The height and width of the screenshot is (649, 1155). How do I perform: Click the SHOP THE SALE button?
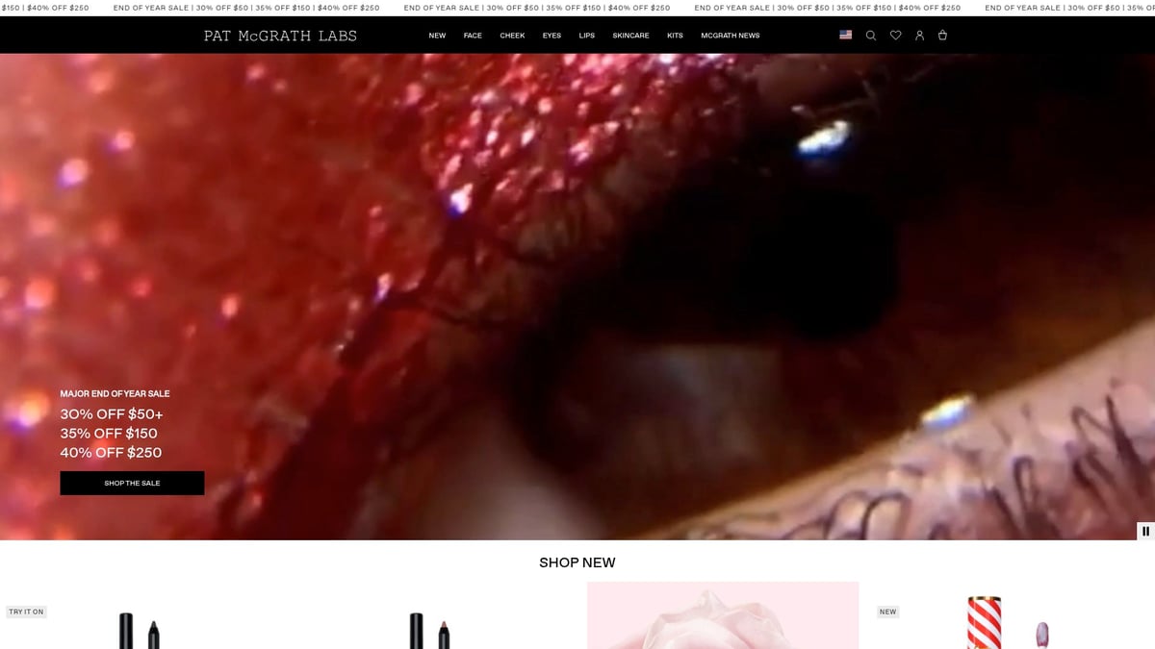tap(132, 483)
